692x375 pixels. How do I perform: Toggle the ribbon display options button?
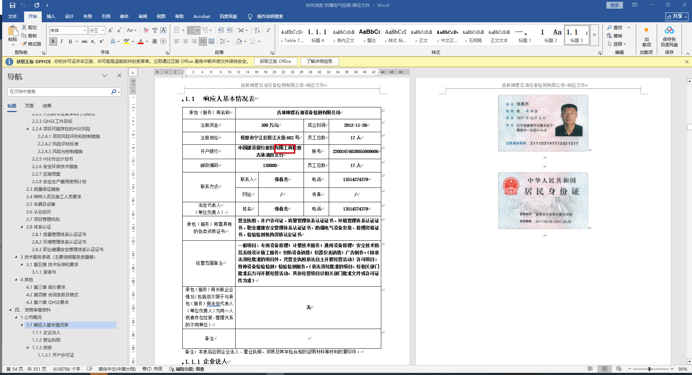coord(634,5)
